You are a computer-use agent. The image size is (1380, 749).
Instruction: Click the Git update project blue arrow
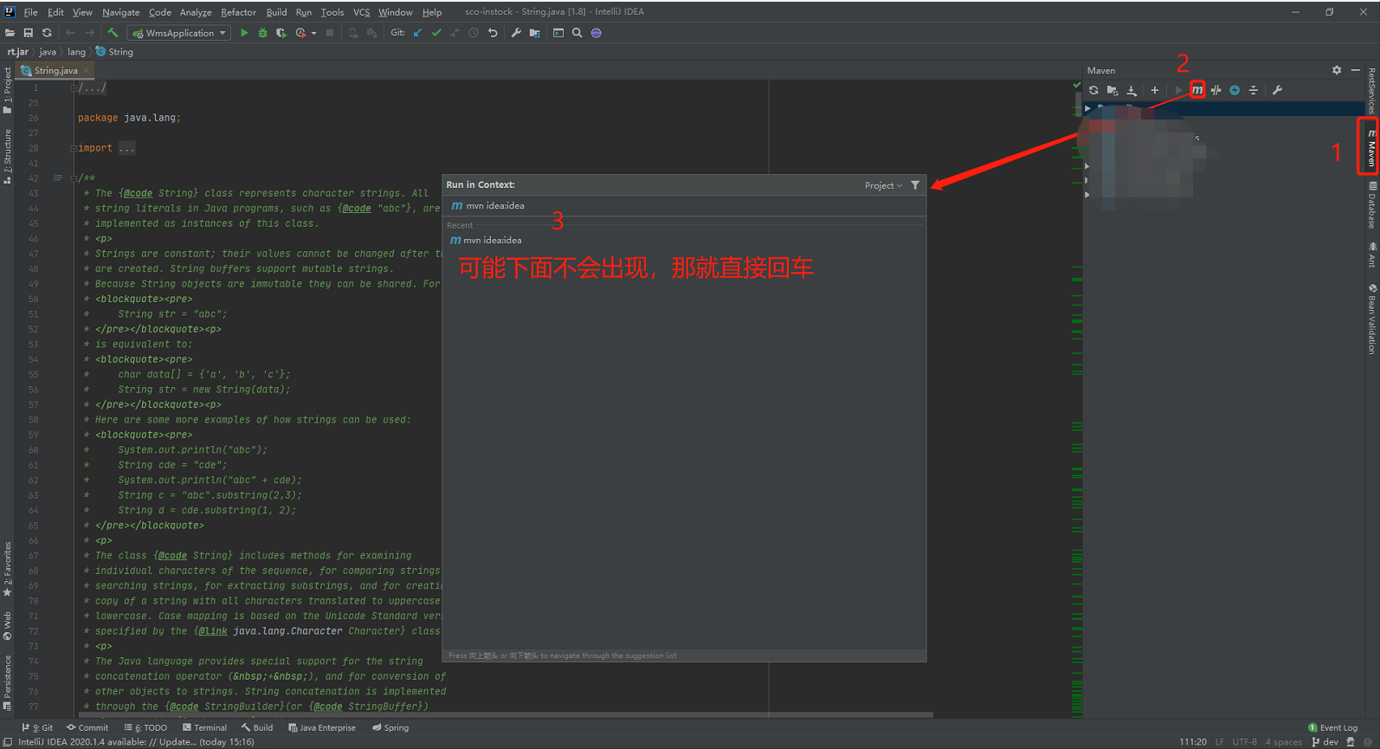point(417,33)
